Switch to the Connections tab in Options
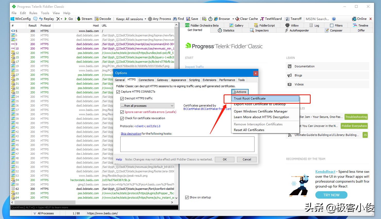Screen dimensions: 381x219 (146, 80)
